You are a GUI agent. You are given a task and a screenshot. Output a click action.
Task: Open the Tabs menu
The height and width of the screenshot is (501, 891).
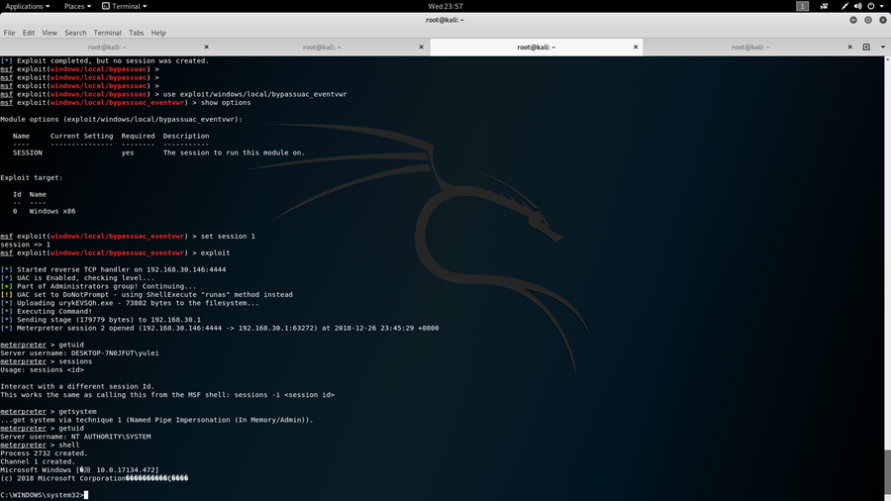click(136, 33)
